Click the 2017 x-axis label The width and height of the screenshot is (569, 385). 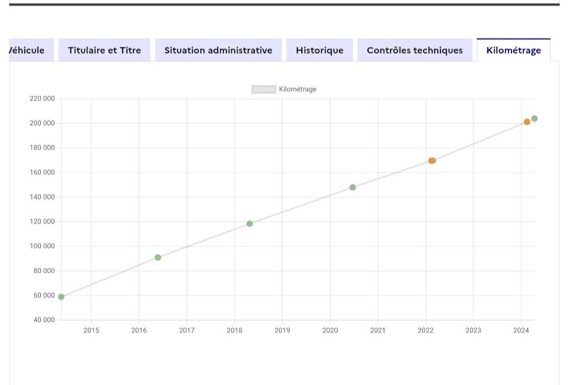coord(187,330)
